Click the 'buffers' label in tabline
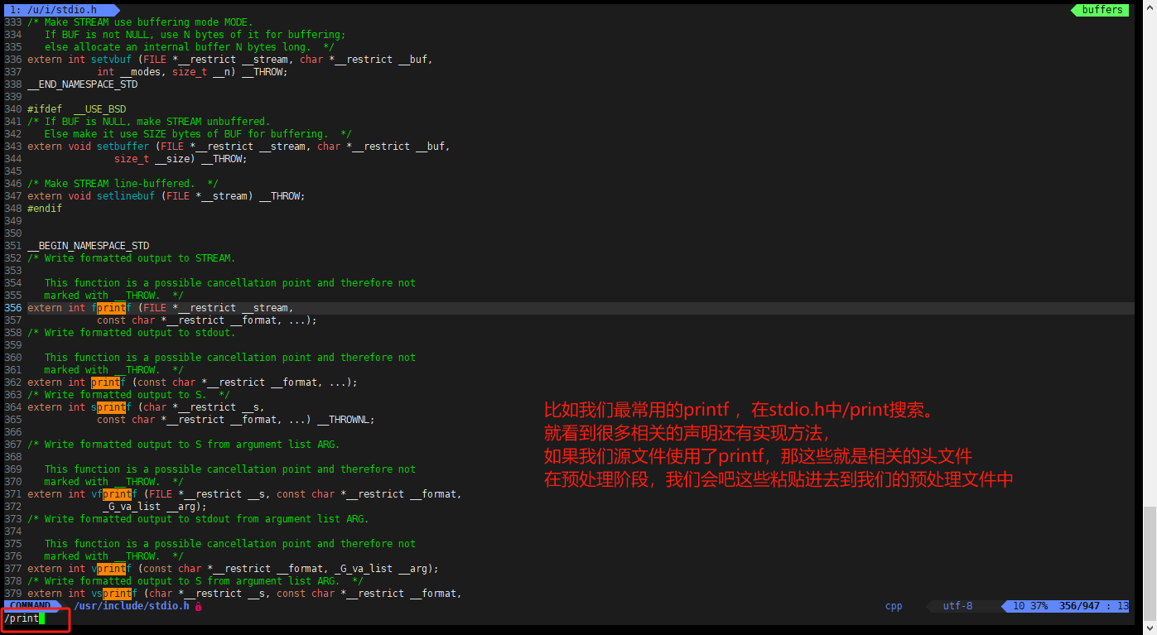Image resolution: width=1157 pixels, height=635 pixels. (x=1102, y=10)
